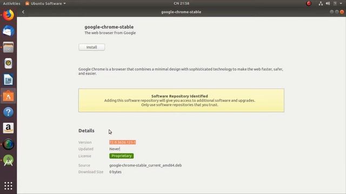Select highlighted version number text
This screenshot has width=346, height=194.
(123, 142)
